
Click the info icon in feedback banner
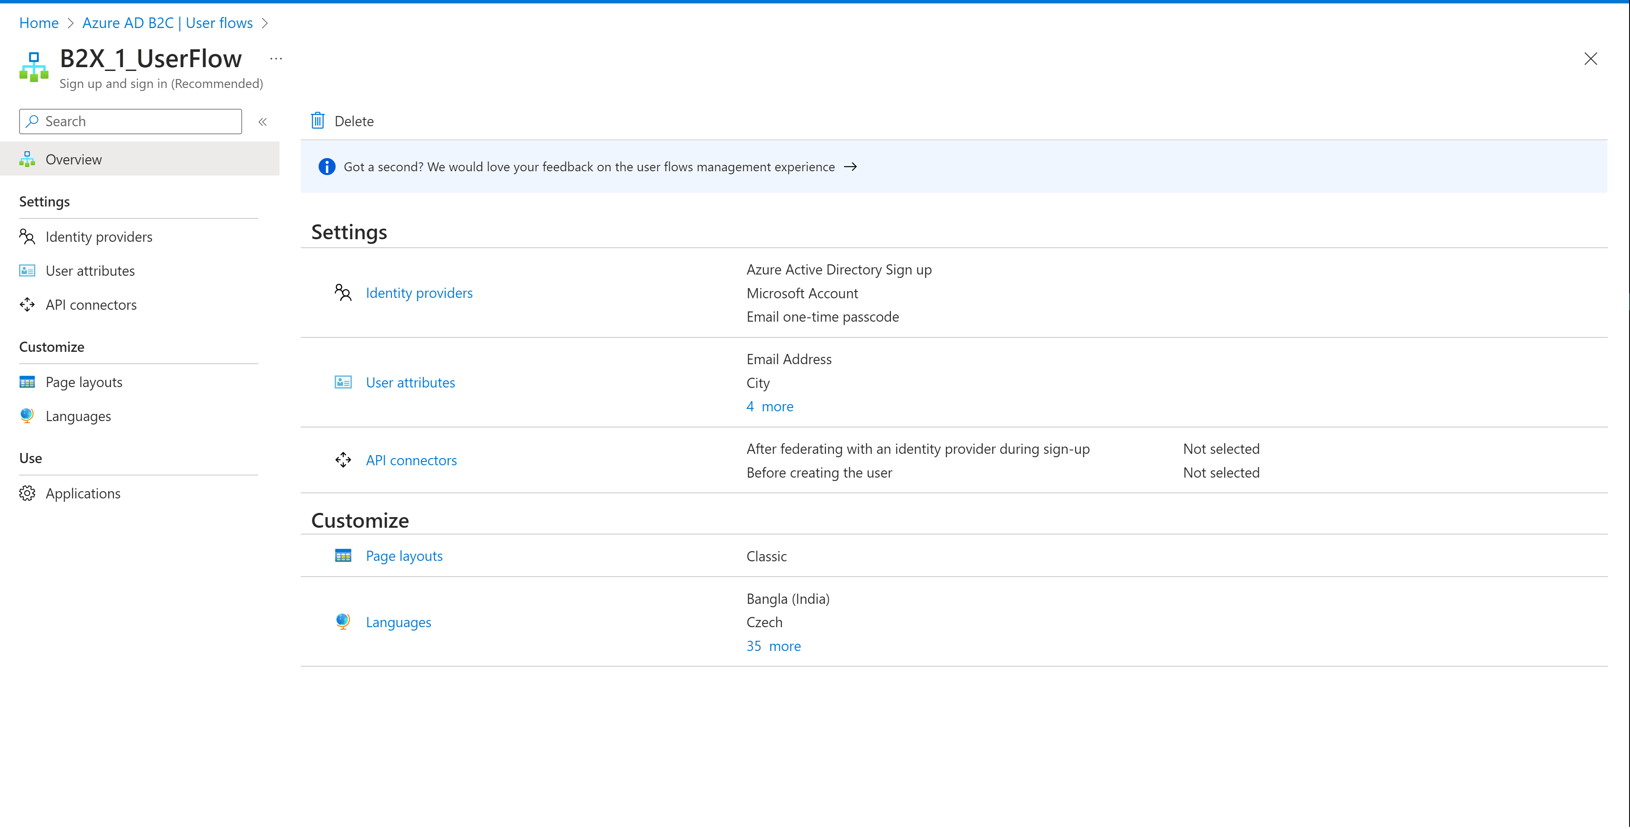(x=327, y=167)
